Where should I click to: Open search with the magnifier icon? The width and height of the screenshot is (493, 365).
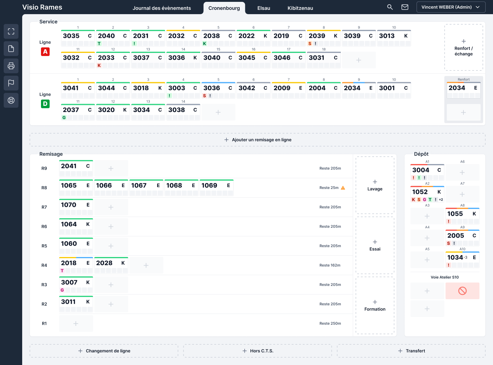point(390,7)
